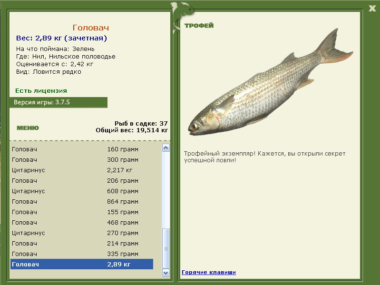
Task: Click На что поймана: Зелень line
Action: point(55,49)
